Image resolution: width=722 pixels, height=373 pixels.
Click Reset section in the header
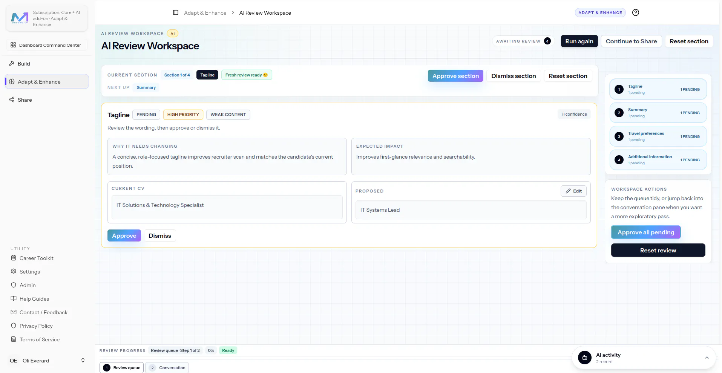[689, 41]
